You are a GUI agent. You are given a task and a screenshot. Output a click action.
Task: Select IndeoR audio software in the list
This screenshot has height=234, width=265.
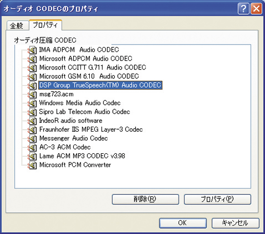point(71,121)
